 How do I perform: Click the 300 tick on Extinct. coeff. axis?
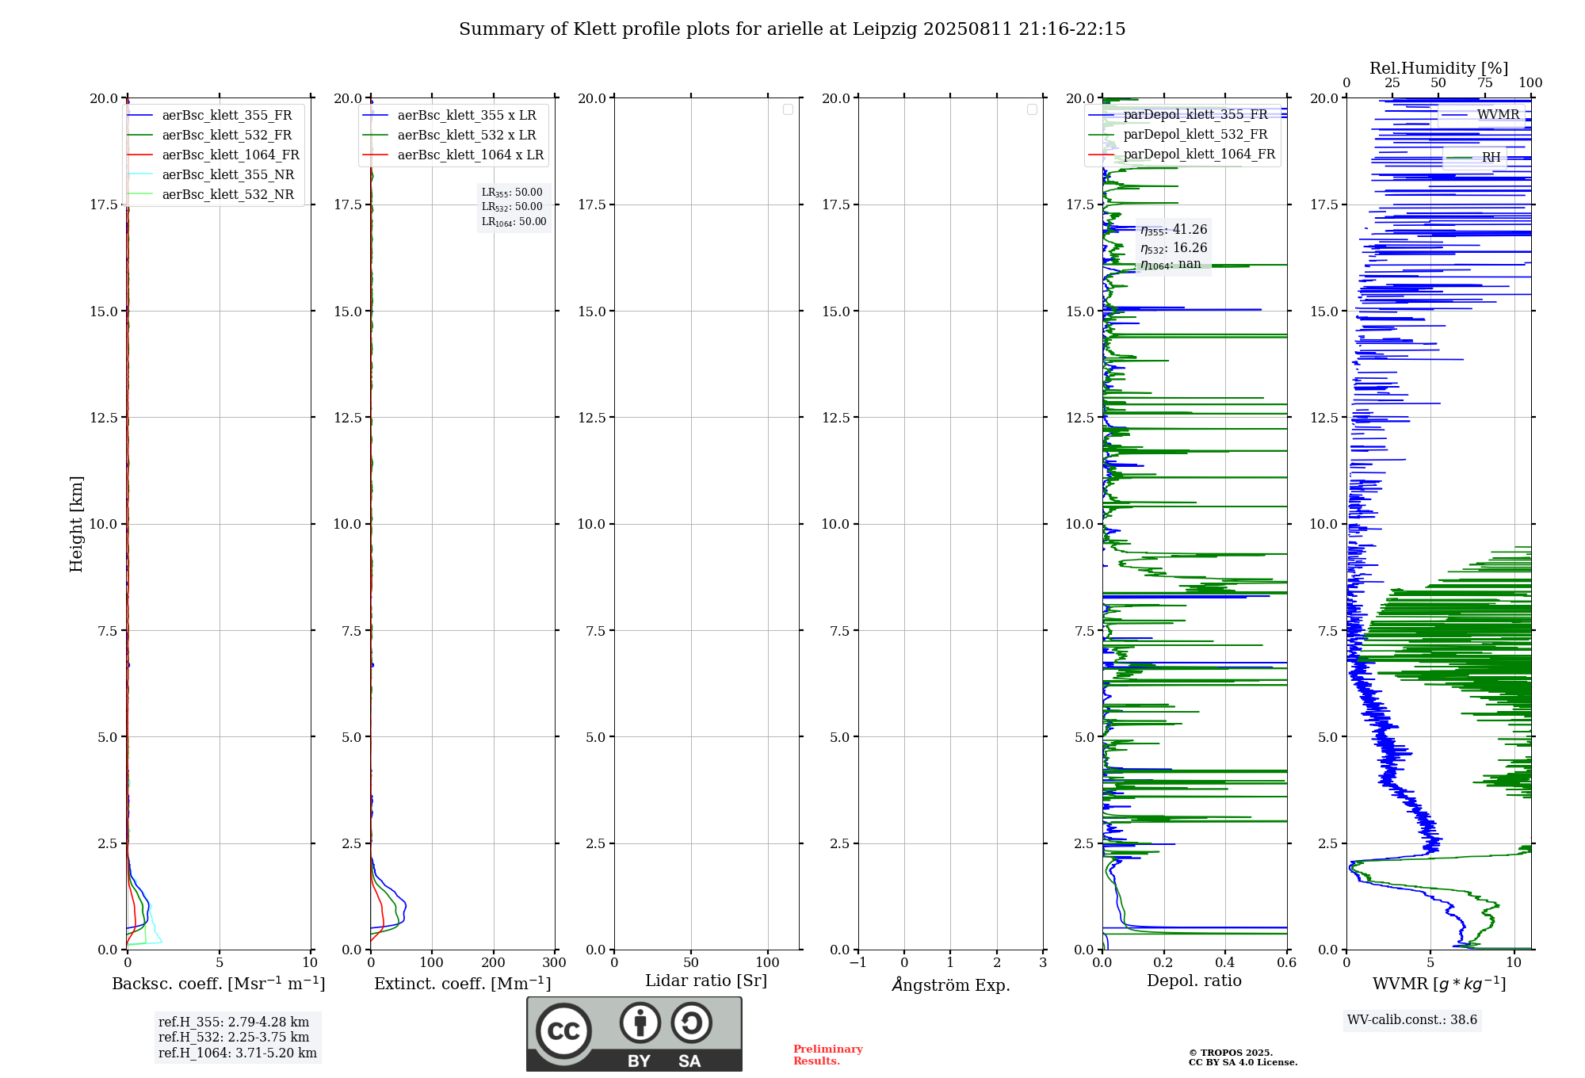(555, 963)
